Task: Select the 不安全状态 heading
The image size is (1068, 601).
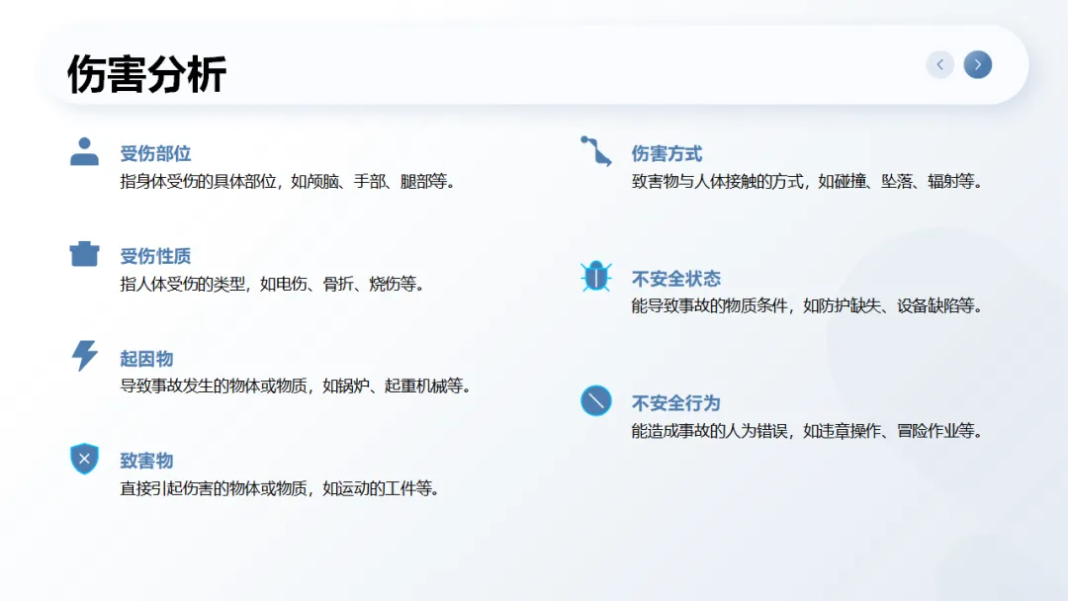Action: (x=675, y=279)
